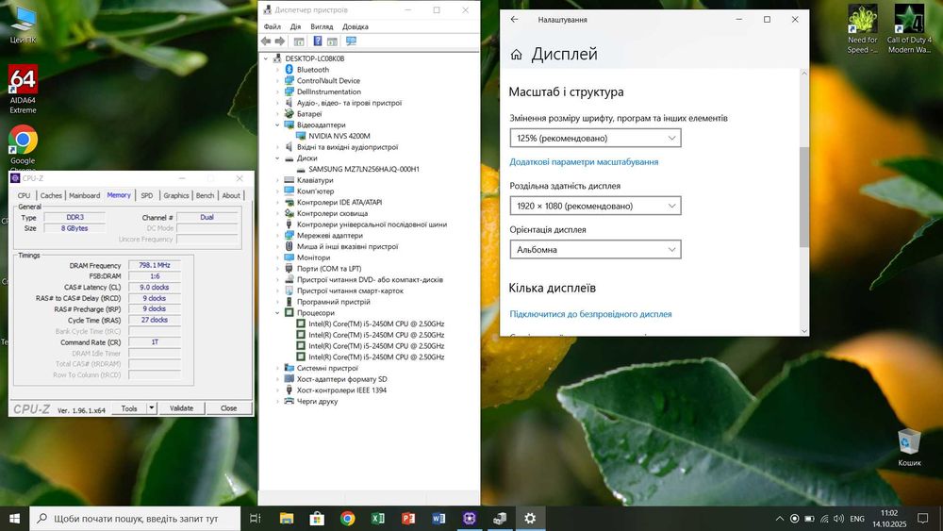Expand the Монітори node in Device Manager
This screenshot has width=943, height=531.
[x=277, y=257]
